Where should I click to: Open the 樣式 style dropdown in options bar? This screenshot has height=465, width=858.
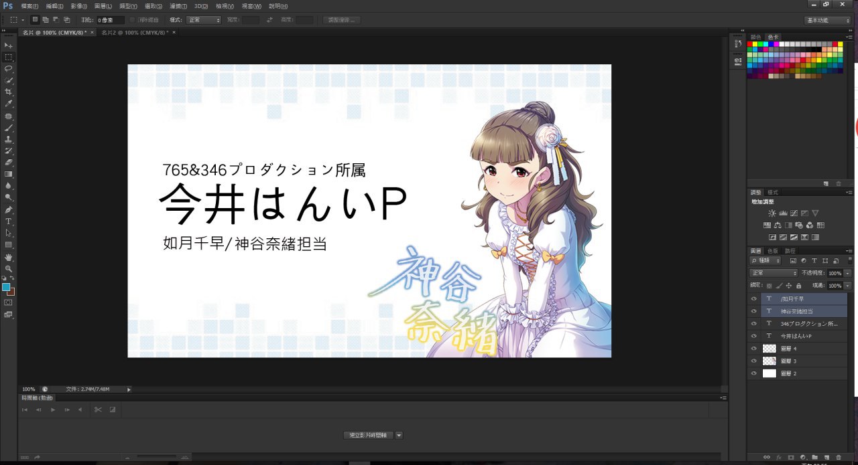point(203,20)
